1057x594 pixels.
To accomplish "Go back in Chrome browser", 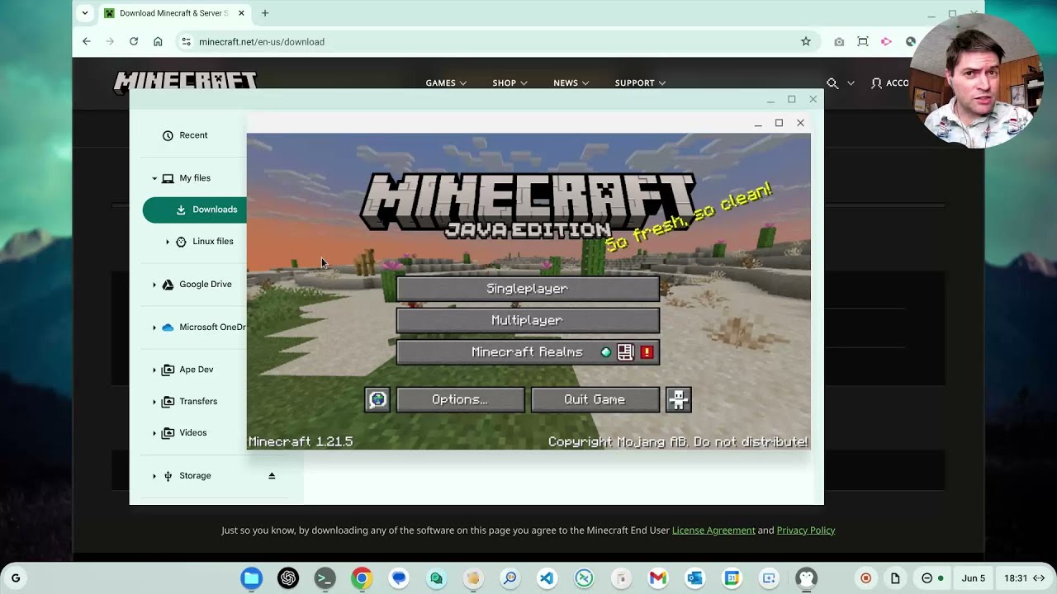I will pos(87,41).
